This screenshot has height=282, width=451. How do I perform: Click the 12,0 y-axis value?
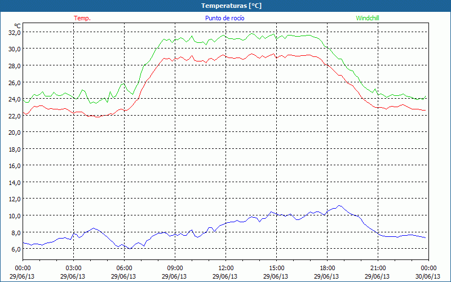pyautogui.click(x=15, y=199)
